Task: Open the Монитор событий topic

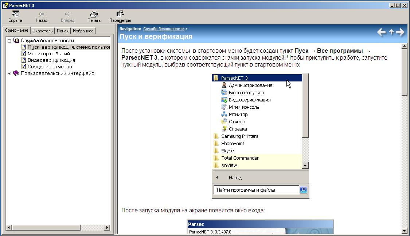Action: (48, 54)
